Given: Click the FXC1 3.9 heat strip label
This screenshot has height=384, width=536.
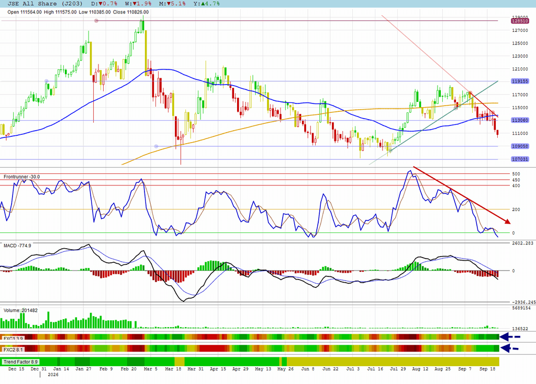Looking at the screenshot, I should pyautogui.click(x=13, y=339).
